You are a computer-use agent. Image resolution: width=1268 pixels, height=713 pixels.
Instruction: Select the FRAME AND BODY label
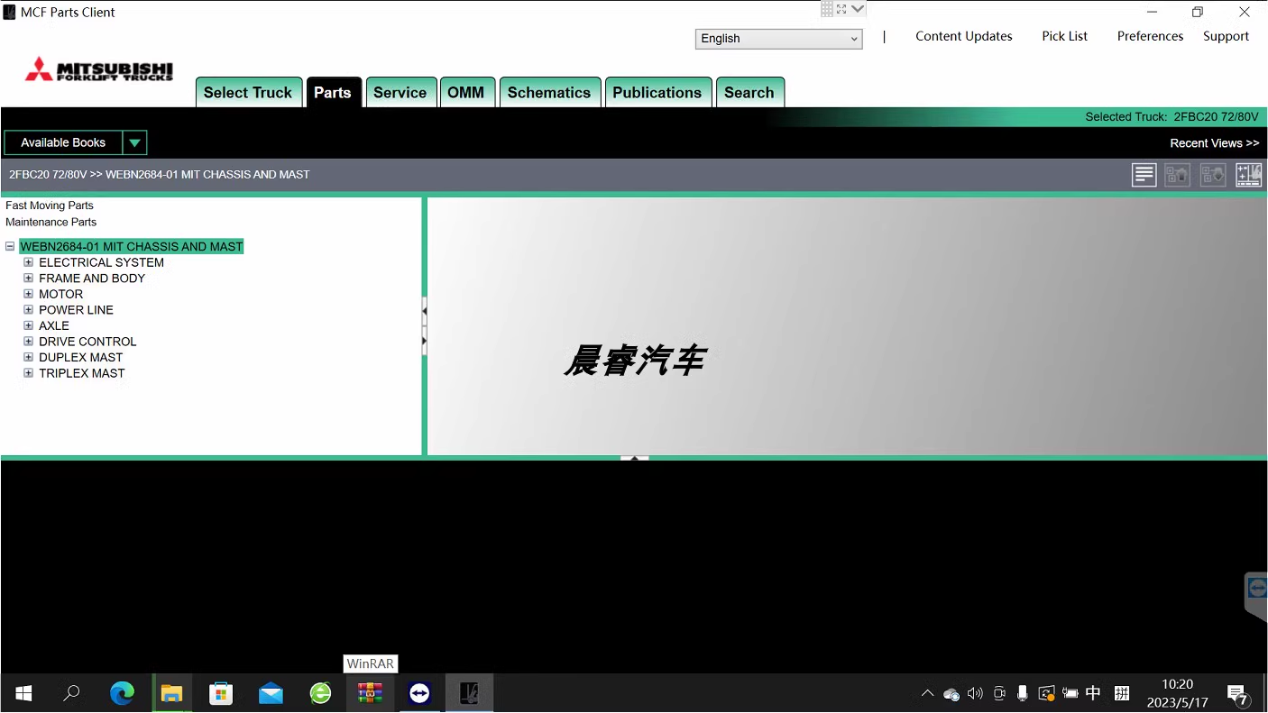tap(92, 279)
